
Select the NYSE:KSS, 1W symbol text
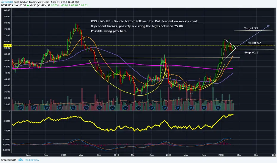[x=10, y=5]
